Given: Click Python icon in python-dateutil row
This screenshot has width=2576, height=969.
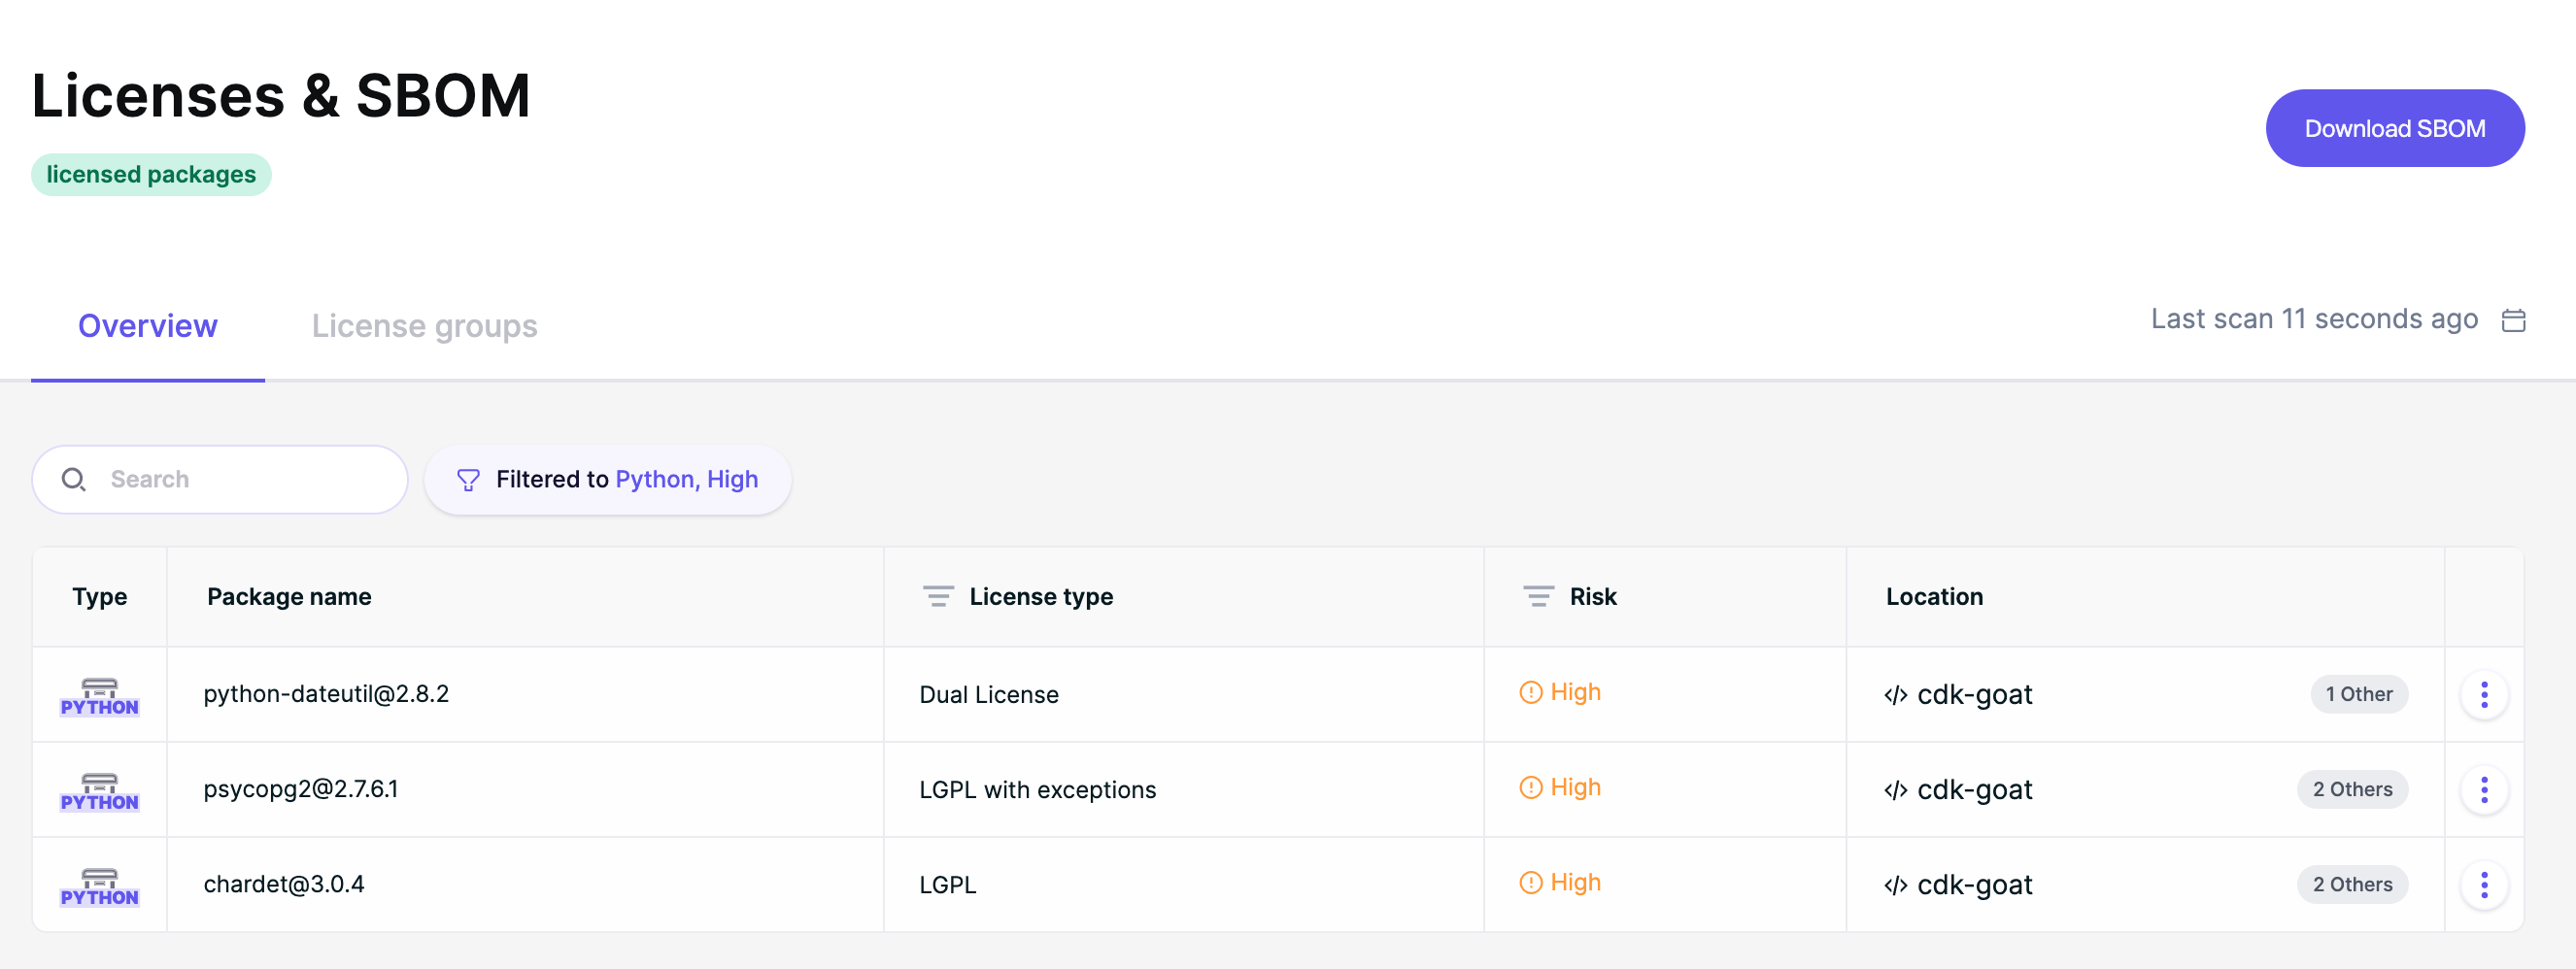Looking at the screenshot, I should click(99, 696).
